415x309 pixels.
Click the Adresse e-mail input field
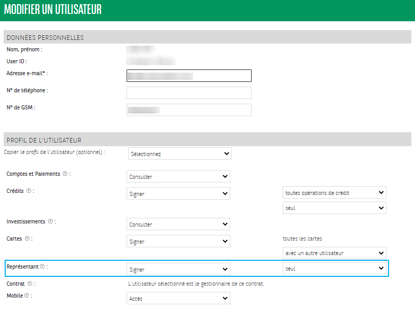pos(189,76)
